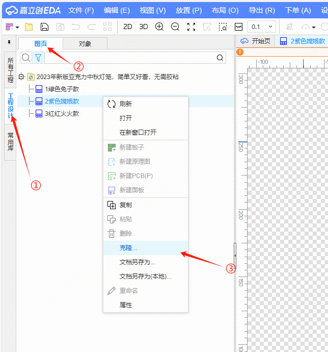Select the 3红红火火款 tree item
Viewport: 328px width, 352px height.
click(62, 113)
